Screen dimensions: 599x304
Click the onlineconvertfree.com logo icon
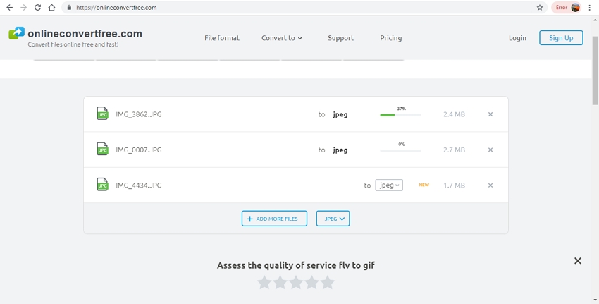coord(16,34)
